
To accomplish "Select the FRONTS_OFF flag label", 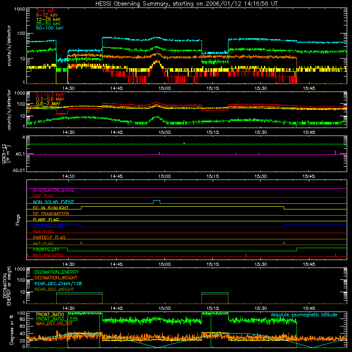I will (46, 249).
